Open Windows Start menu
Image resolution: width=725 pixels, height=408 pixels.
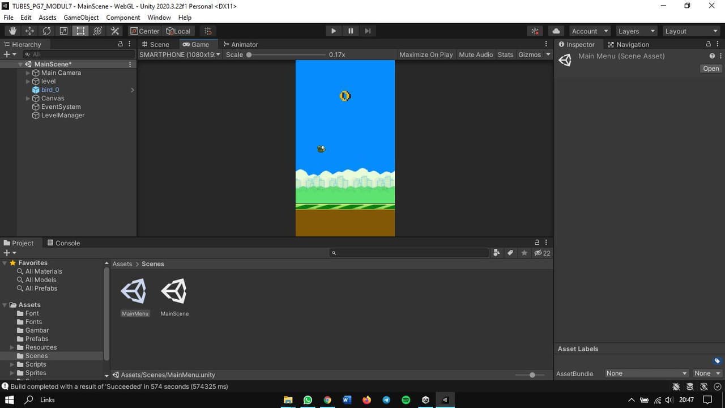pos(10,399)
